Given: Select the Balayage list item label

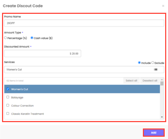Looking at the screenshot, I should (17, 98).
